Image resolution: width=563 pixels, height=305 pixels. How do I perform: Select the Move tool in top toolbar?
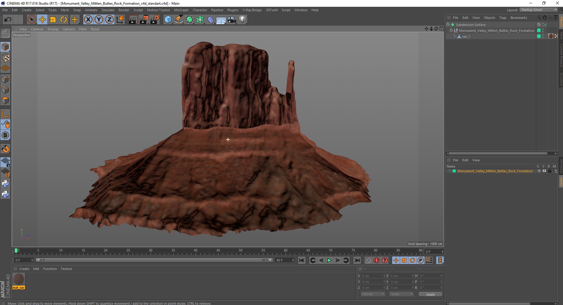pyautogui.click(x=42, y=20)
